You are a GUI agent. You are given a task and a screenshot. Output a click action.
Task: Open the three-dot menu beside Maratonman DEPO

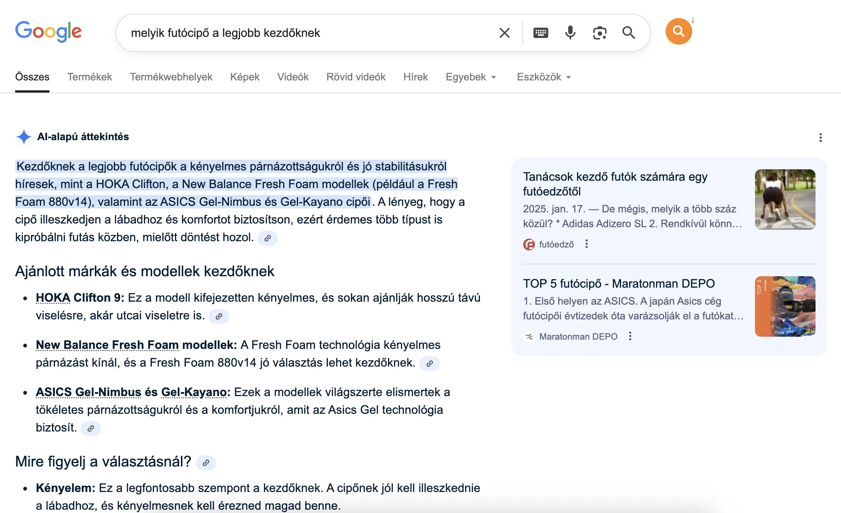click(x=630, y=336)
